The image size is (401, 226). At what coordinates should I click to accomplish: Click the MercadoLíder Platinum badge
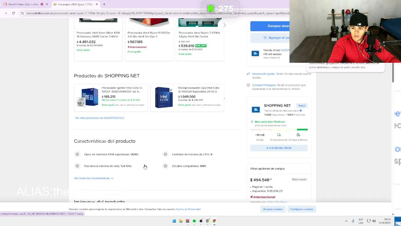[x=270, y=122]
